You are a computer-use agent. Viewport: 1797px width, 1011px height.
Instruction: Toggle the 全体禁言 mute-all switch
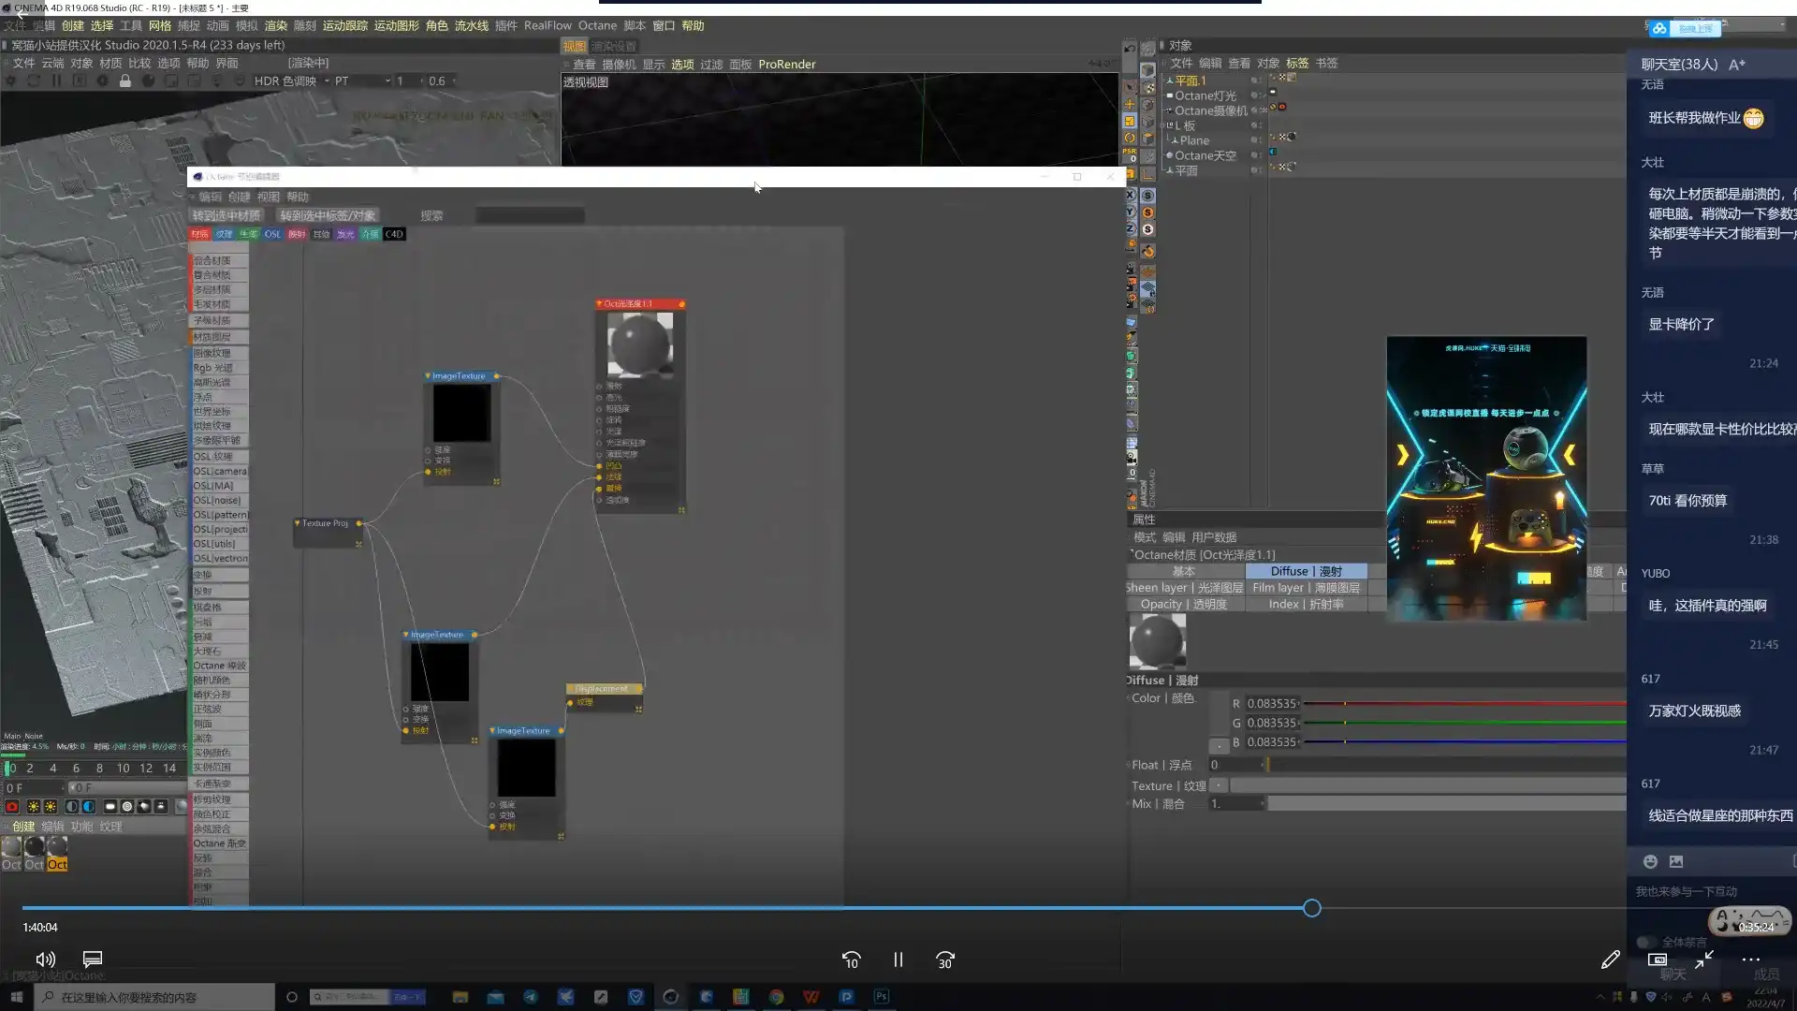coord(1645,942)
